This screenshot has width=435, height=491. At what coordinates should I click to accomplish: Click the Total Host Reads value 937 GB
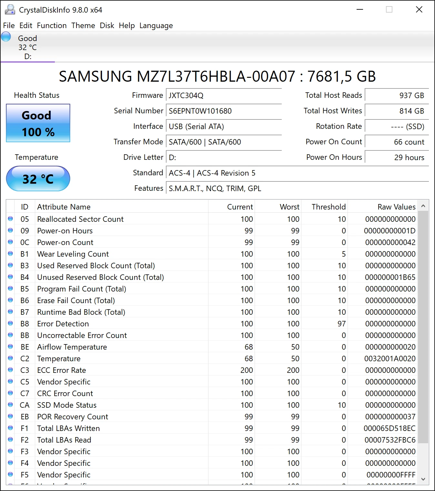pos(397,95)
